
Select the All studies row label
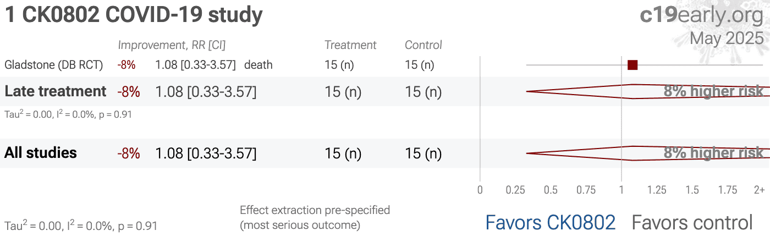tap(41, 152)
